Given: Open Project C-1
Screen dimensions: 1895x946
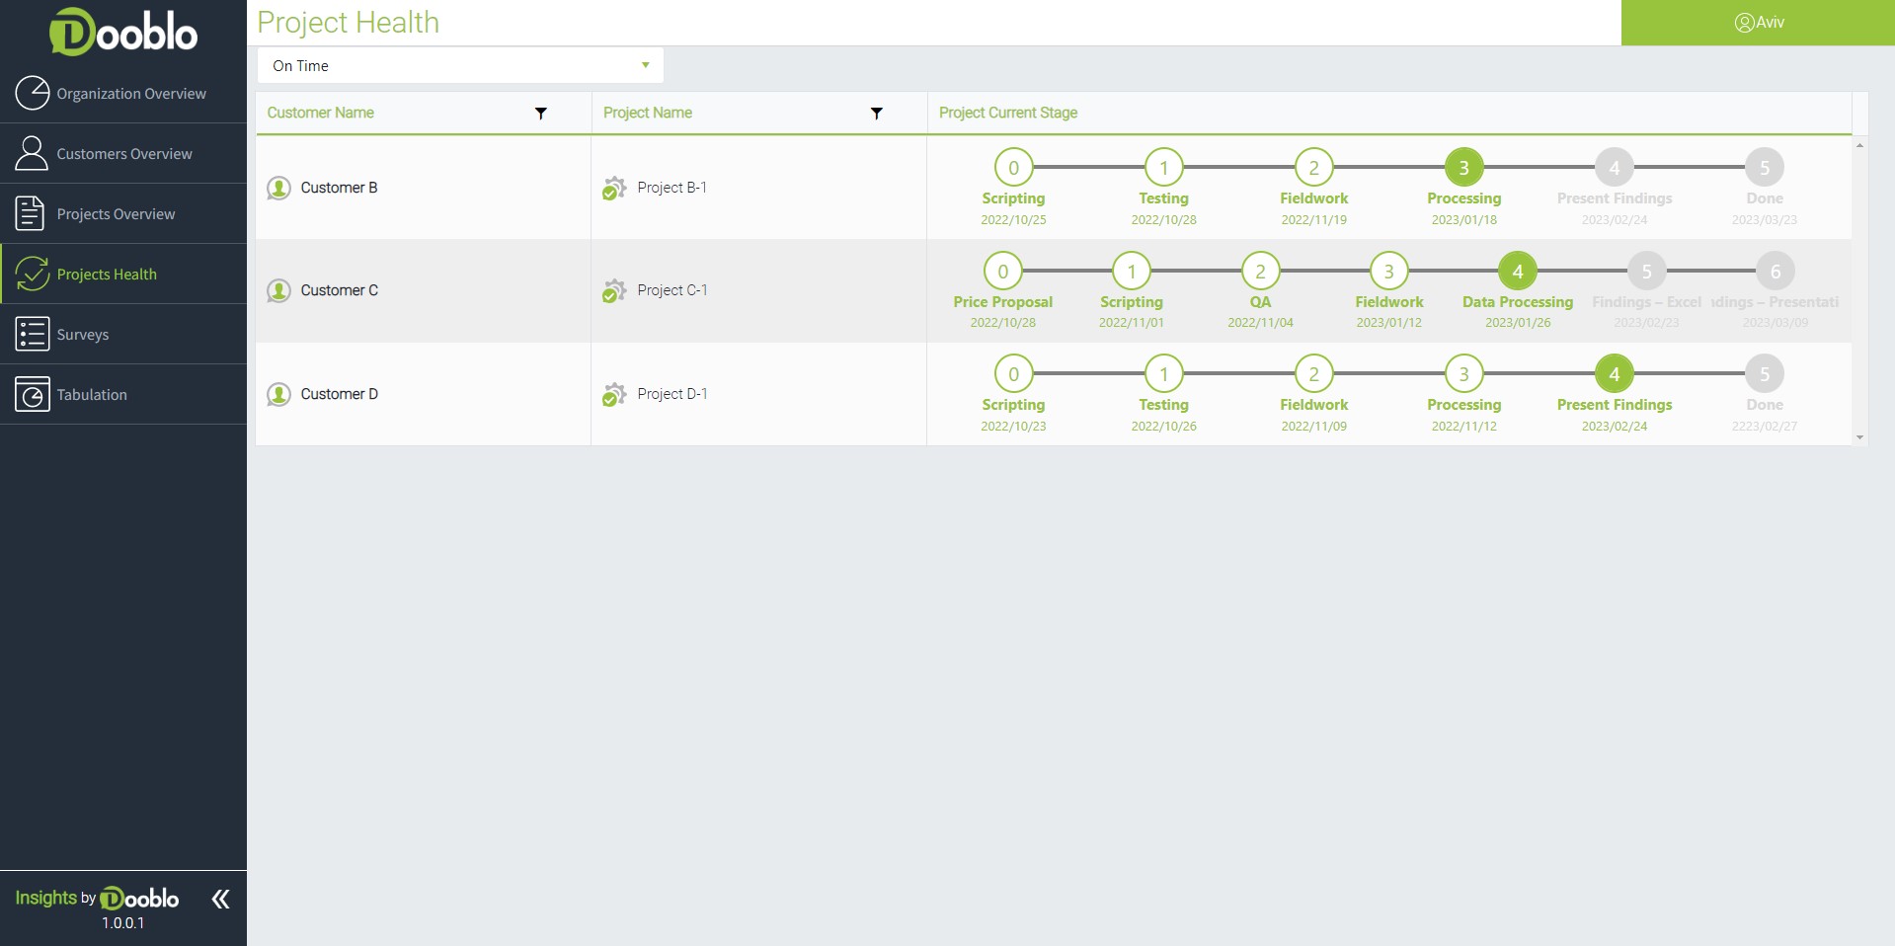Looking at the screenshot, I should (x=671, y=290).
